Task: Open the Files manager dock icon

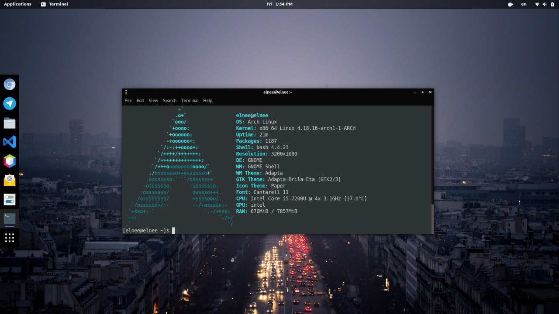Action: [x=10, y=123]
